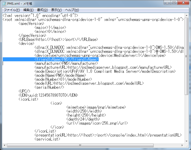Click the opening iconList tag
Viewport: 191px width, 150px height.
[x=28, y=99]
